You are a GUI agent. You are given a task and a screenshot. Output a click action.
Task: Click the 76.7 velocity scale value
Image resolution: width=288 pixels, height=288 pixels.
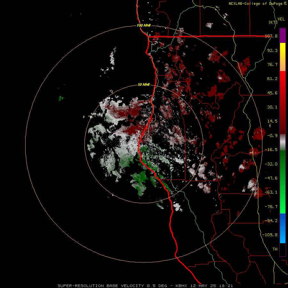tap(272, 64)
